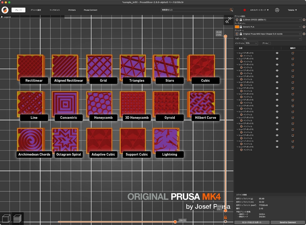Select the Concentric infill sample box
The height and width of the screenshot is (225, 306).
coord(65,104)
